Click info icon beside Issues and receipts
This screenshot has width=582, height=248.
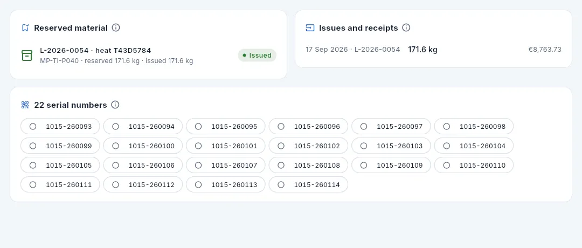coord(406,28)
